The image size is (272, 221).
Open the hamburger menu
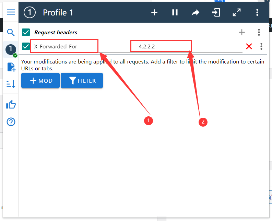(11, 12)
